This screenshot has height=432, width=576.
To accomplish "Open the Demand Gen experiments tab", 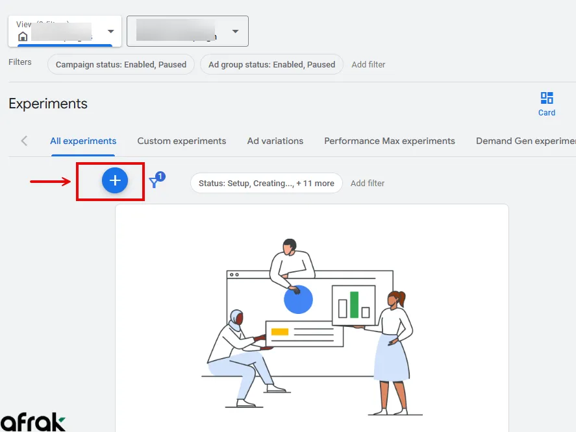I will 526,141.
